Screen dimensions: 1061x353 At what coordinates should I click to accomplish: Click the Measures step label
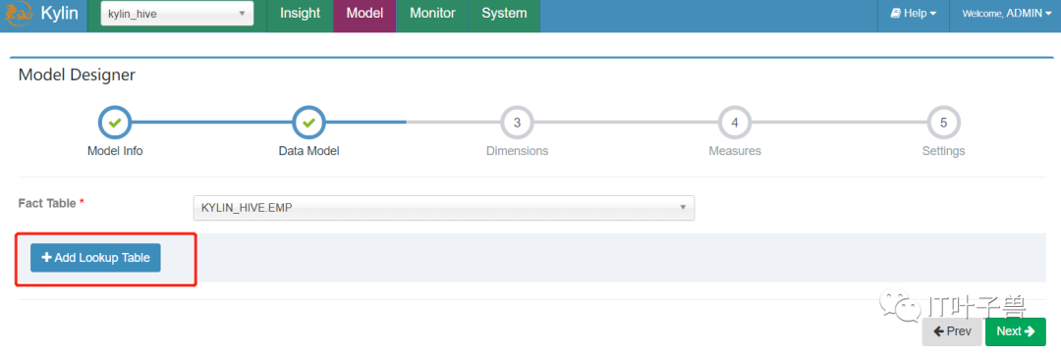(735, 151)
